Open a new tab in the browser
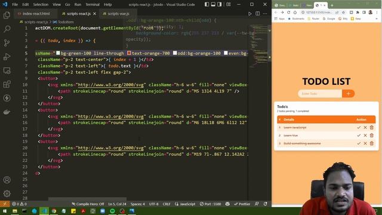This screenshot has width=382, height=215. tap(332, 5)
